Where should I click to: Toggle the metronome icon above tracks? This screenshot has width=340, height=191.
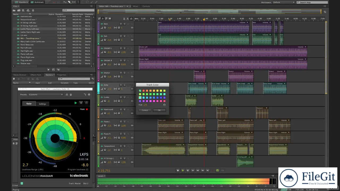[x=124, y=19]
